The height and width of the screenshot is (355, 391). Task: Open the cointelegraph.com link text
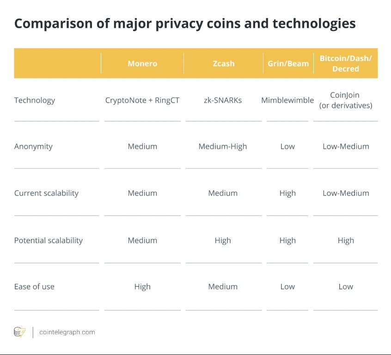pos(67,332)
